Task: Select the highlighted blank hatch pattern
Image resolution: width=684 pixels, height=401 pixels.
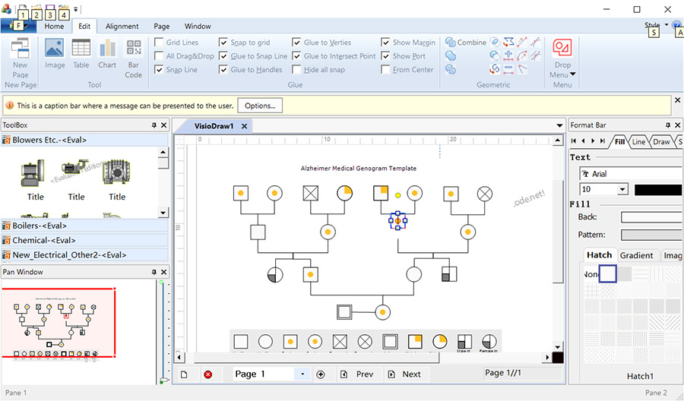Action: point(608,273)
